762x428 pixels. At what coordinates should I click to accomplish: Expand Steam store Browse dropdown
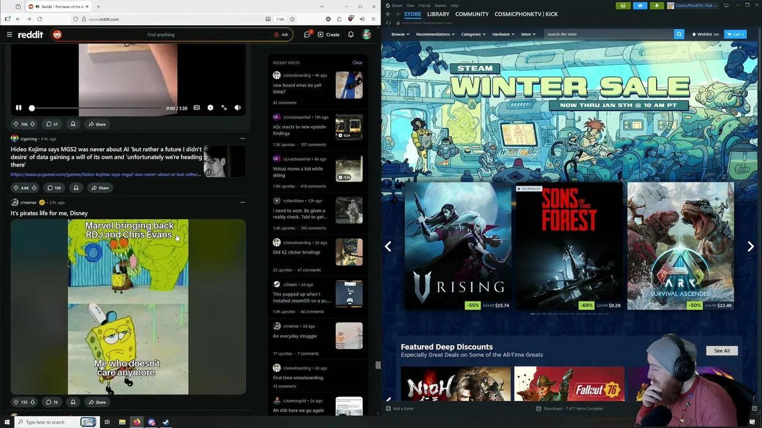[401, 34]
